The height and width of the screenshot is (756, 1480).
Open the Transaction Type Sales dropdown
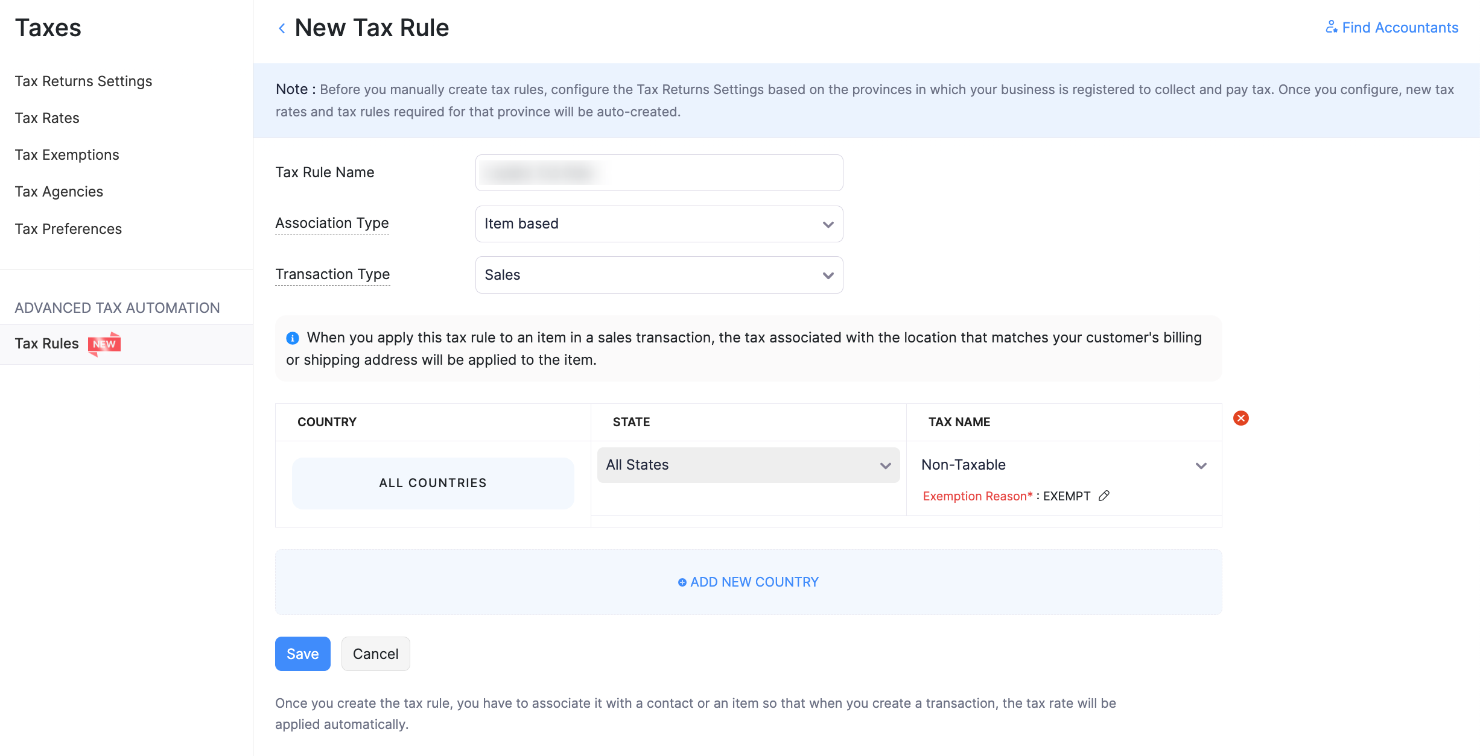tap(659, 276)
